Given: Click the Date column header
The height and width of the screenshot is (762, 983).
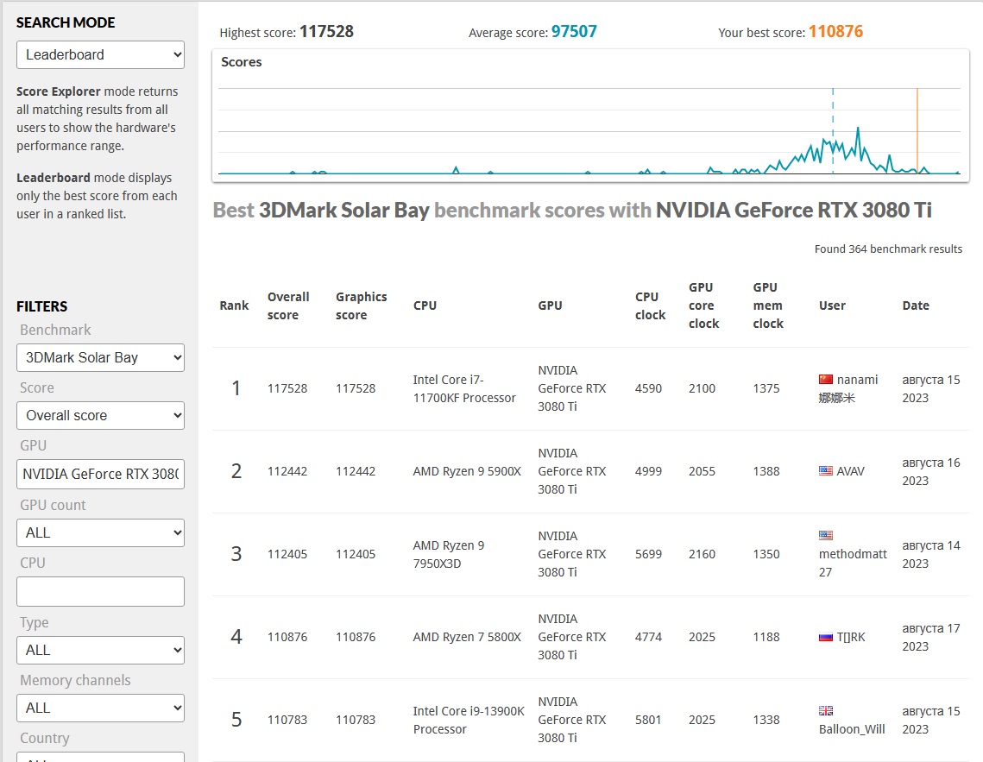Looking at the screenshot, I should pos(916,305).
